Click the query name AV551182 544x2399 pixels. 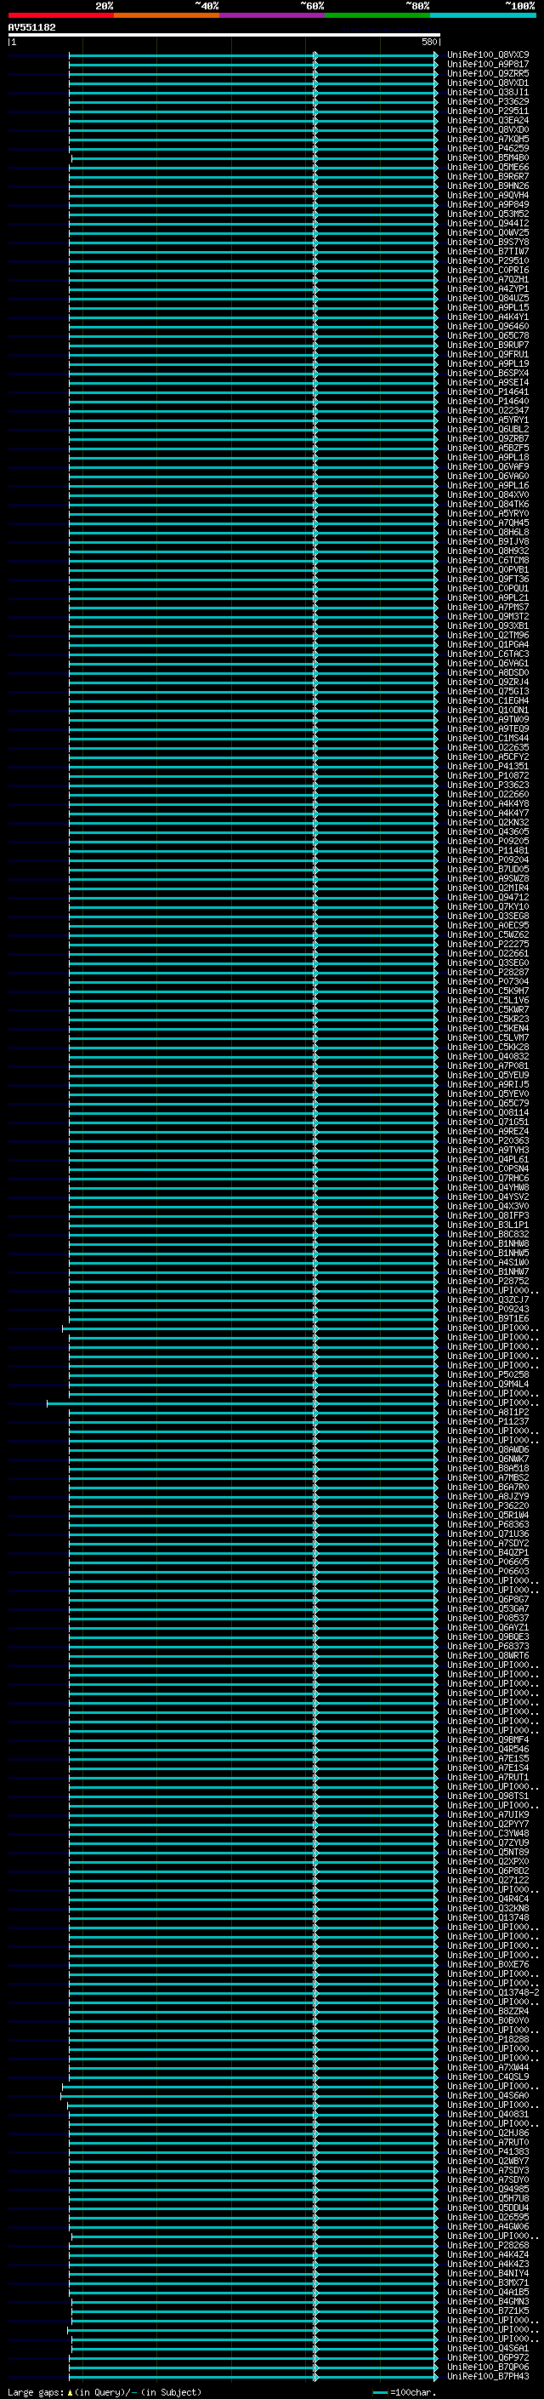[31, 28]
